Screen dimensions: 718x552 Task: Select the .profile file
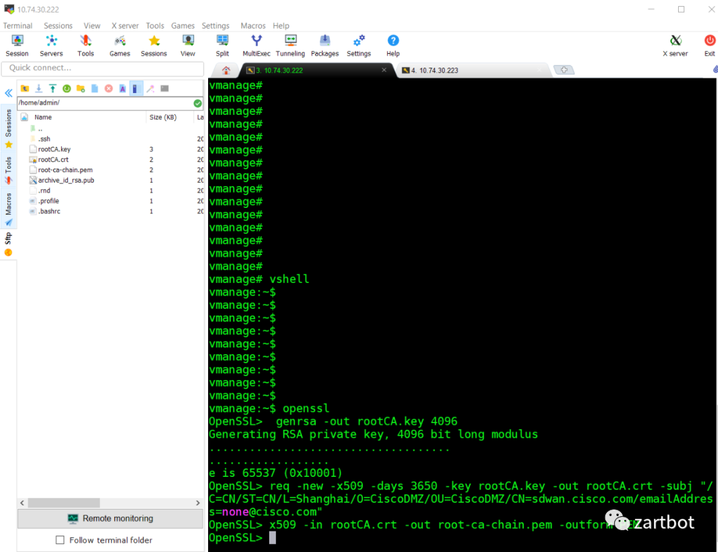click(x=49, y=201)
